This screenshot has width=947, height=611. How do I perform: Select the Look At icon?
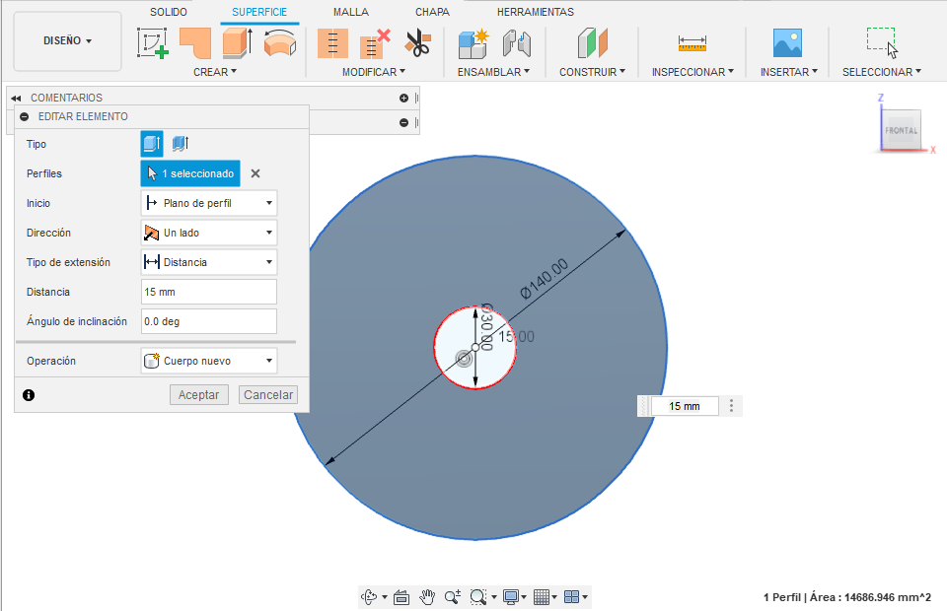(401, 597)
